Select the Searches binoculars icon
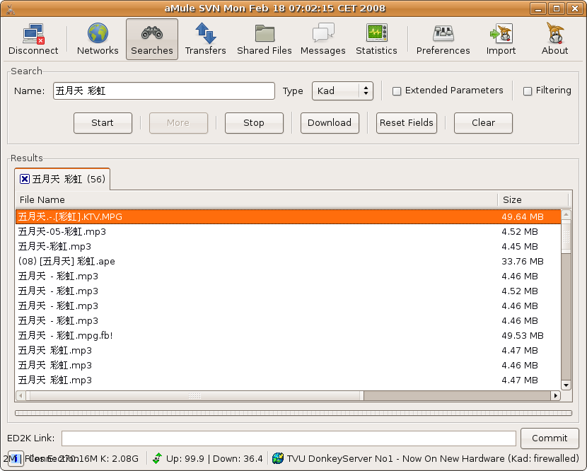The width and height of the screenshot is (587, 471). [152, 39]
